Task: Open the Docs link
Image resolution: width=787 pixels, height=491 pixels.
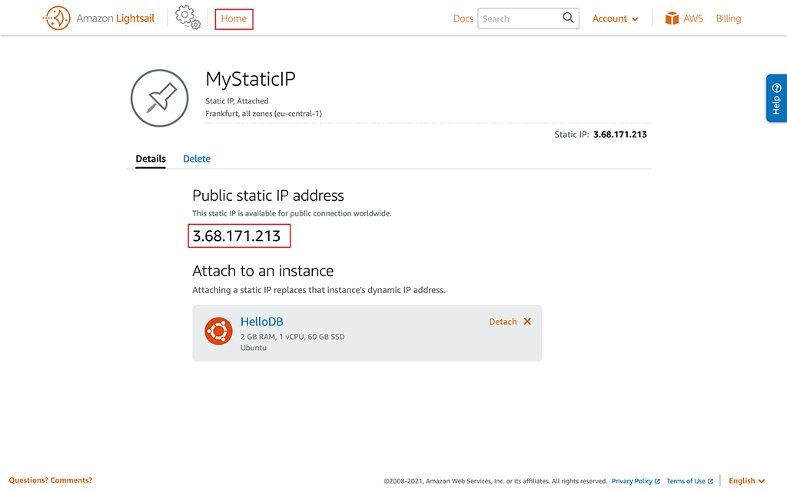Action: tap(463, 18)
